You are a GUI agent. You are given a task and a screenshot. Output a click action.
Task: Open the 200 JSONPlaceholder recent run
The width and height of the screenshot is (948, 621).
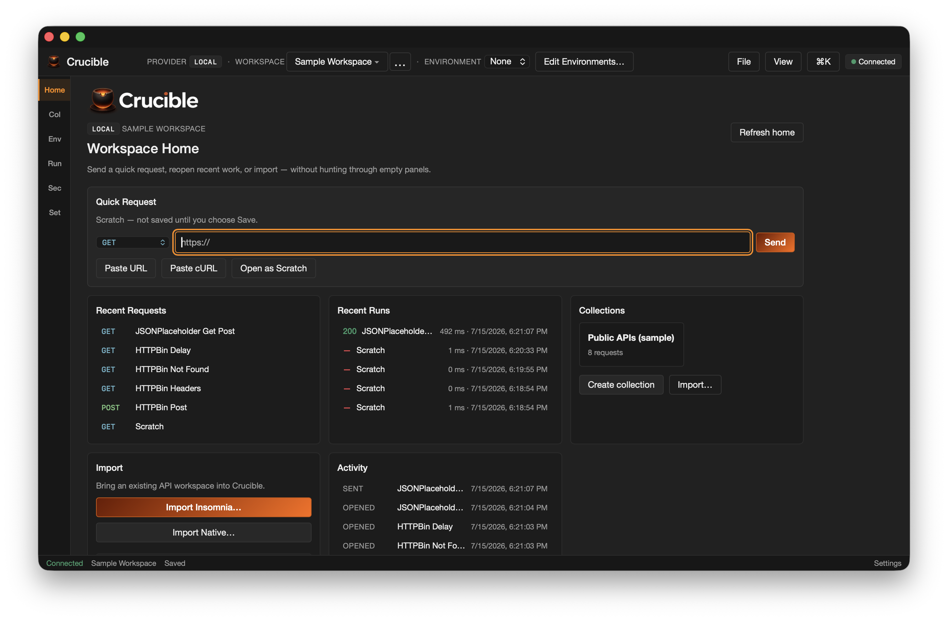445,331
